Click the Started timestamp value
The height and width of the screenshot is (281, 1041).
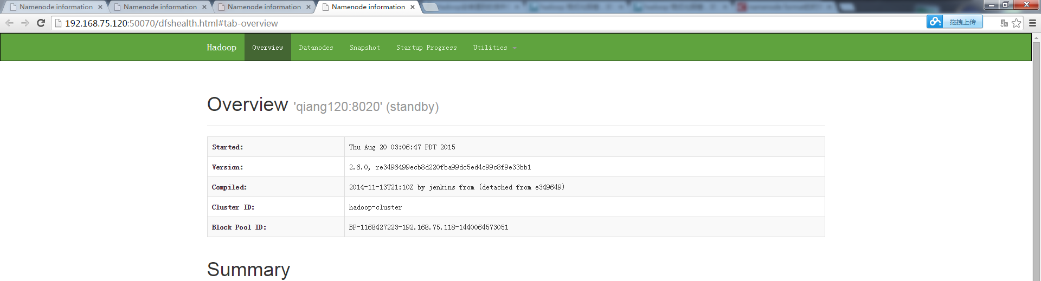click(402, 147)
